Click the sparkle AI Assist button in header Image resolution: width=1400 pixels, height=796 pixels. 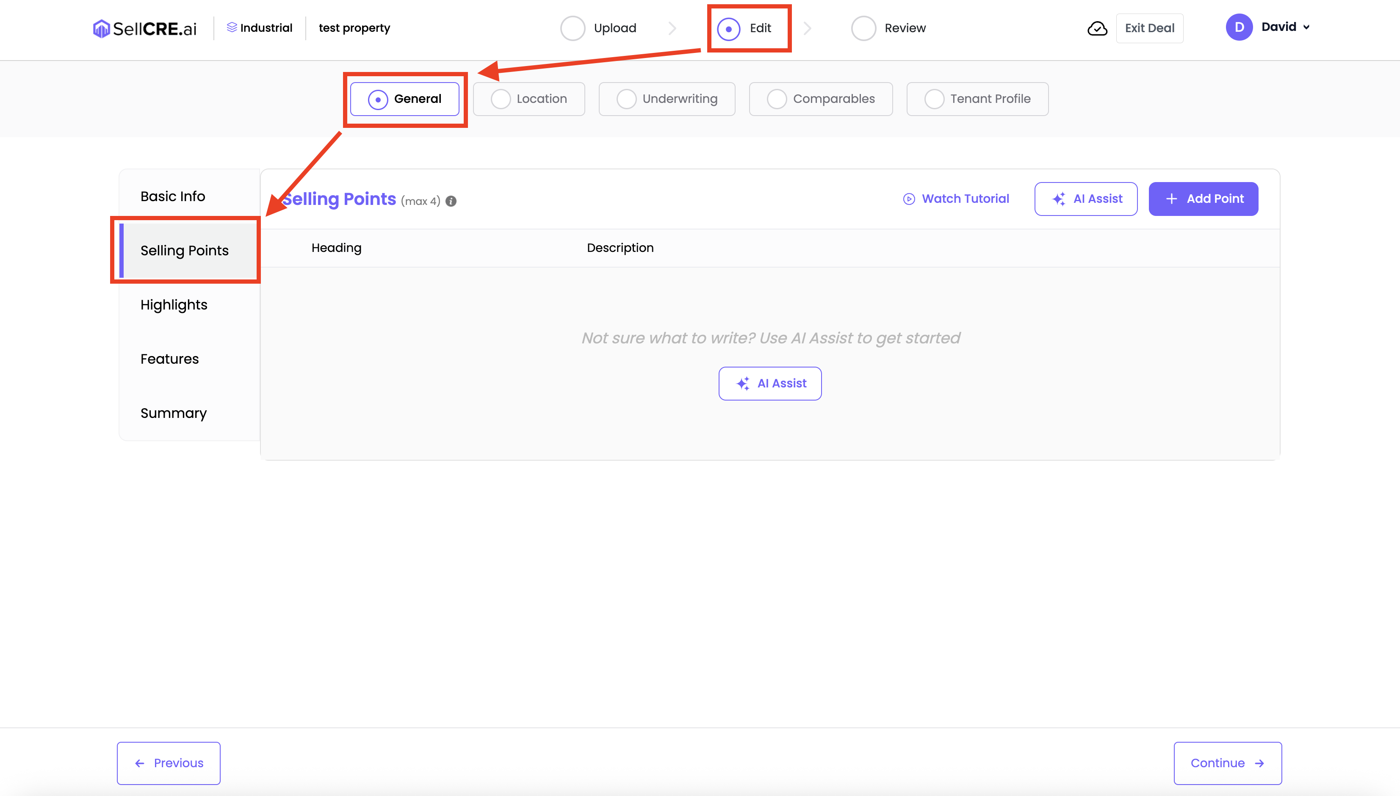[x=1086, y=199]
